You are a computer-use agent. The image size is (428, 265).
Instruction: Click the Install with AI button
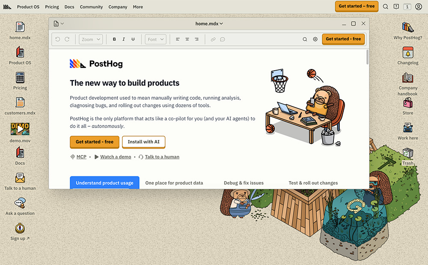tap(143, 142)
